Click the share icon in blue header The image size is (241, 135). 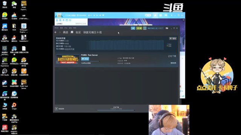coord(100,15)
